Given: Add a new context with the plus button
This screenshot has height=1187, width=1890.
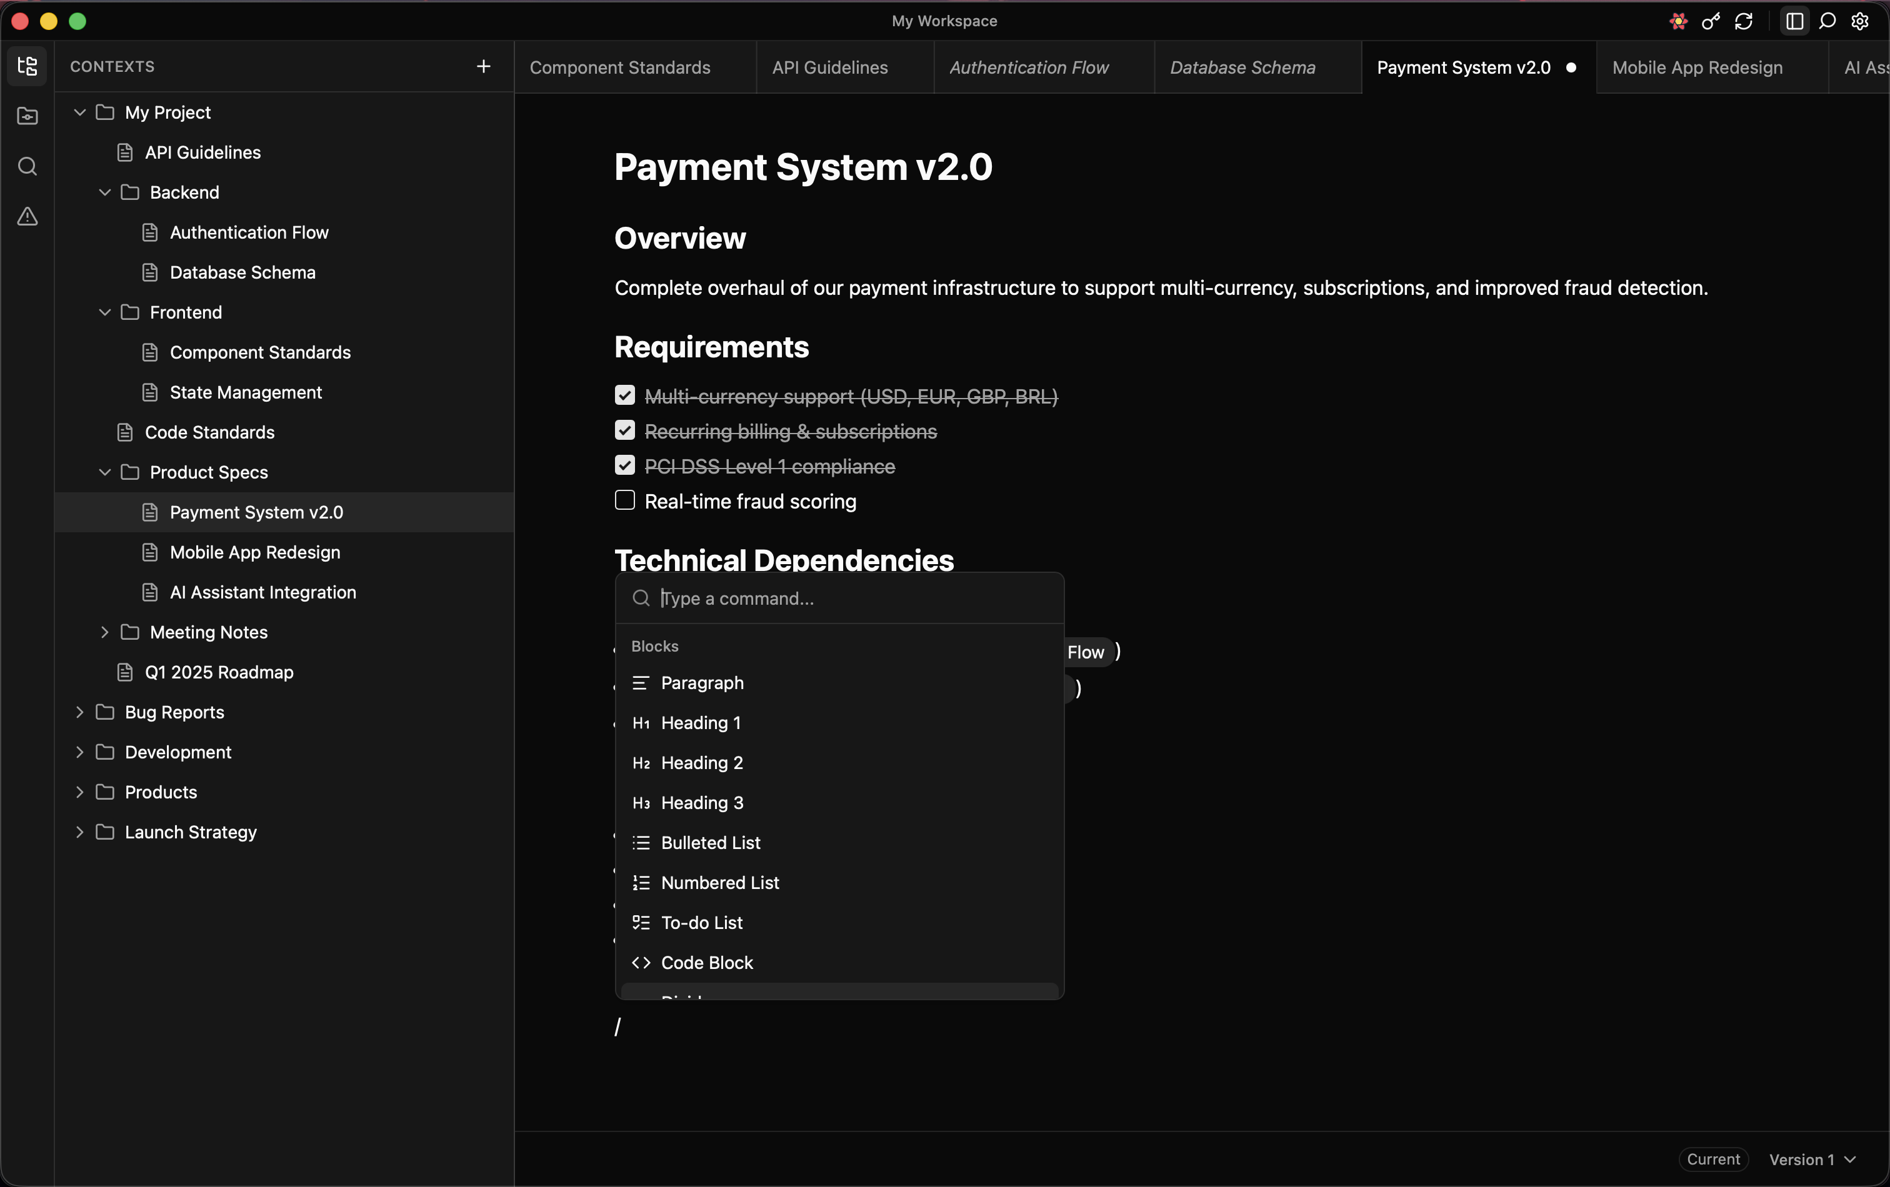Looking at the screenshot, I should tap(484, 66).
